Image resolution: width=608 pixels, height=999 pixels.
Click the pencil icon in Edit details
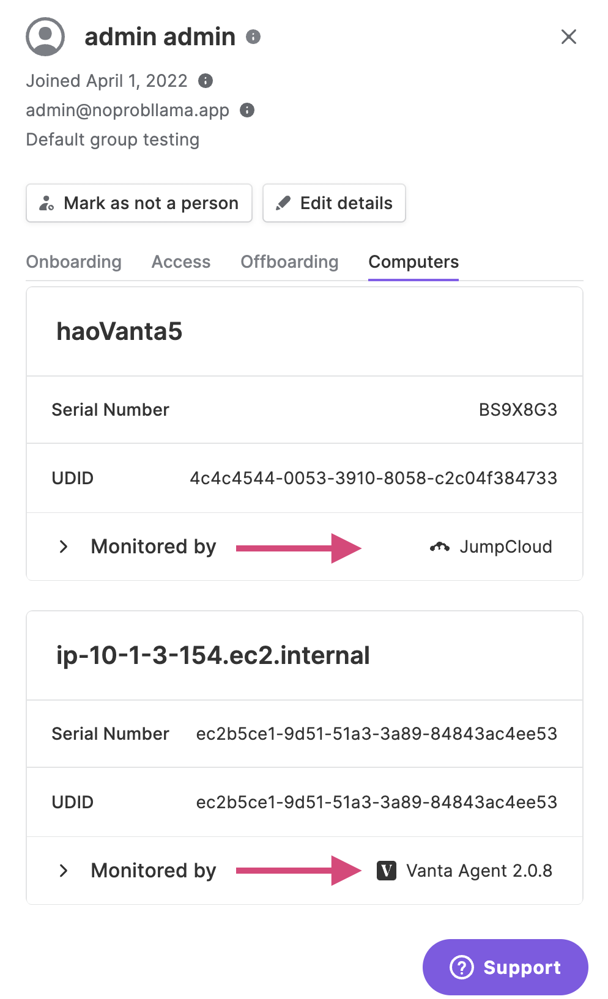pos(283,203)
